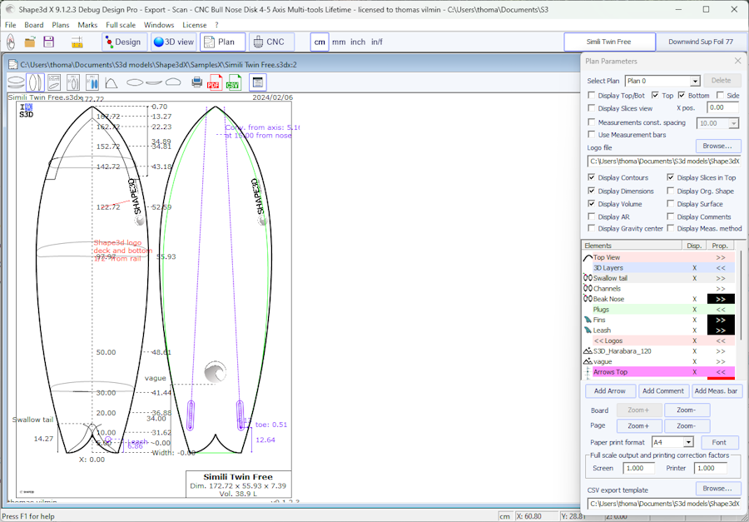This screenshot has width=749, height=522.
Task: Click the open folder icon
Action: [x=30, y=42]
